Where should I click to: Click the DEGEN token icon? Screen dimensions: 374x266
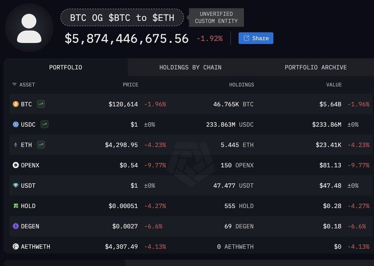point(16,226)
